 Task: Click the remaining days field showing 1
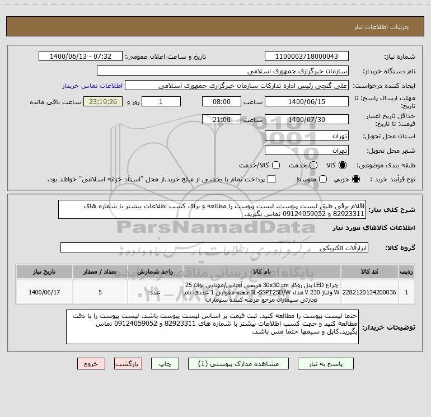(x=161, y=101)
